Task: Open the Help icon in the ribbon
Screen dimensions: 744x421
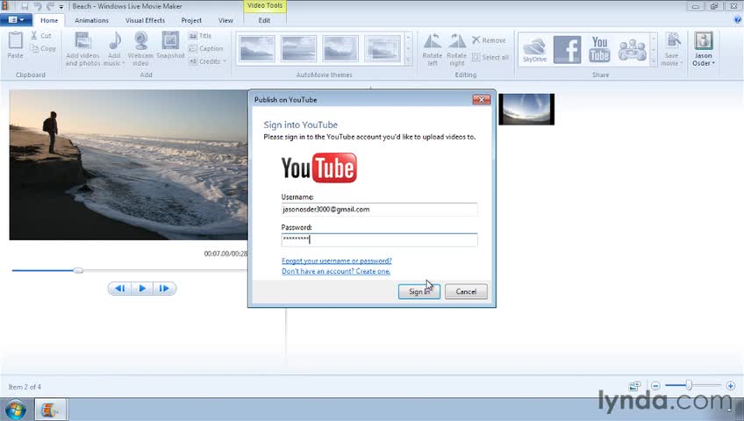Action: click(x=737, y=20)
